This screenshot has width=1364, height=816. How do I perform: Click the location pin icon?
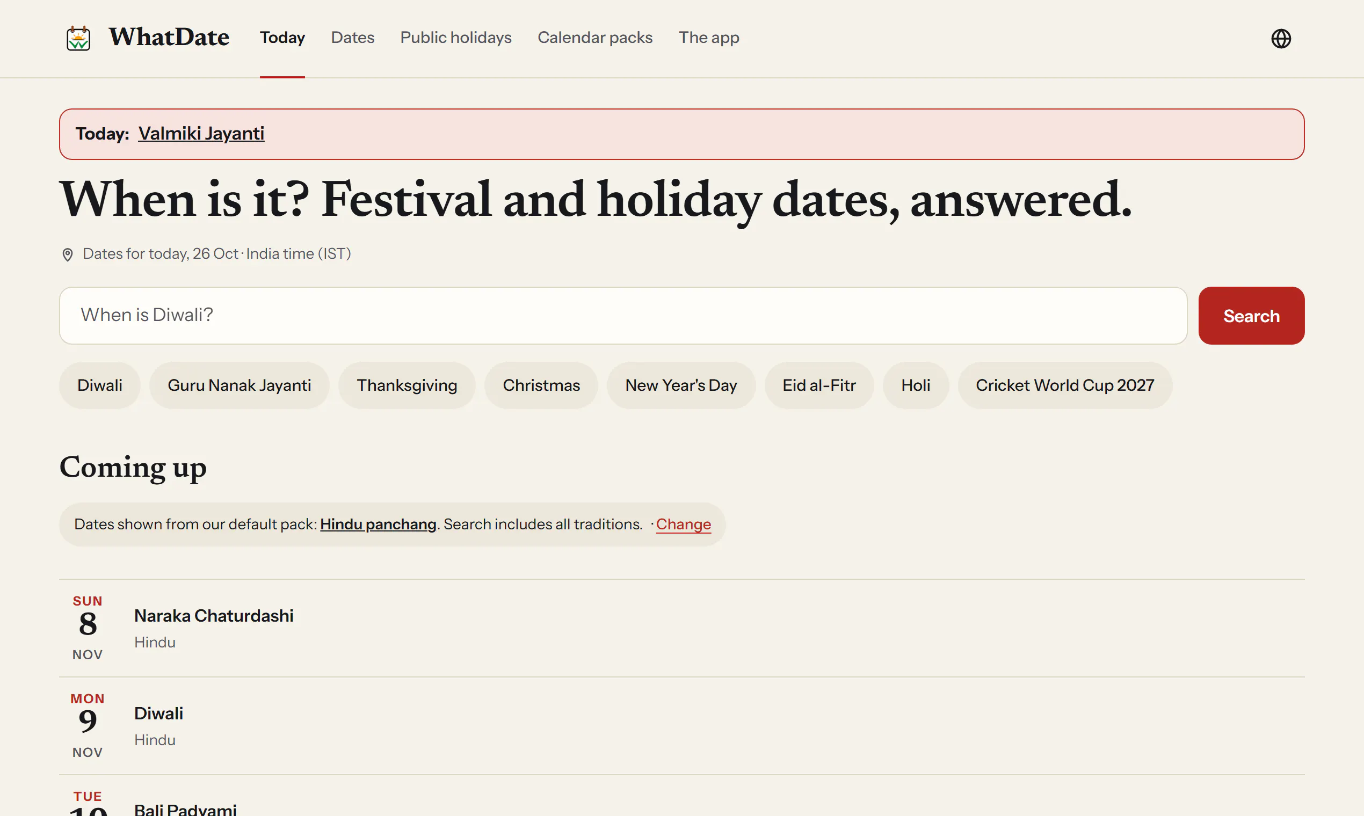pyautogui.click(x=67, y=254)
